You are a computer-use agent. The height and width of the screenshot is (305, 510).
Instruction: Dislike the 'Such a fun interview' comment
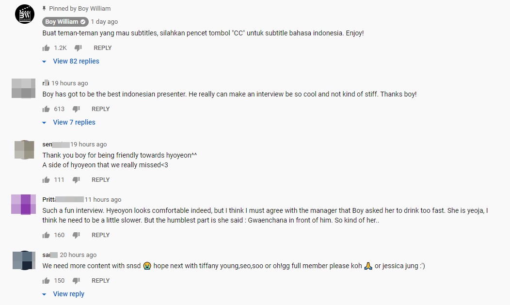click(x=76, y=235)
